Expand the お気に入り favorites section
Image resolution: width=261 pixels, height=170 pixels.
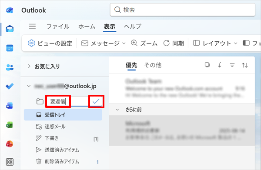pos(29,66)
